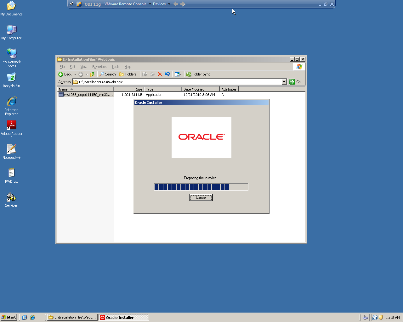Click the security shield tray icon
The height and width of the screenshot is (322, 403).
[x=381, y=318]
